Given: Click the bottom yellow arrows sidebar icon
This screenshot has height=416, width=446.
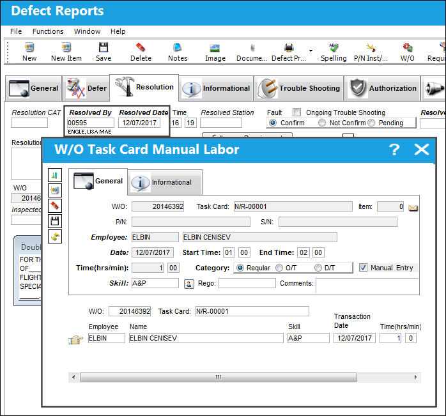Looking at the screenshot, I should (55, 236).
